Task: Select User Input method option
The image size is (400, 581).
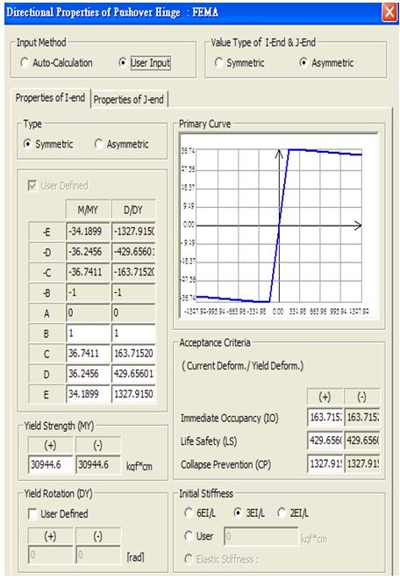Action: (x=145, y=63)
